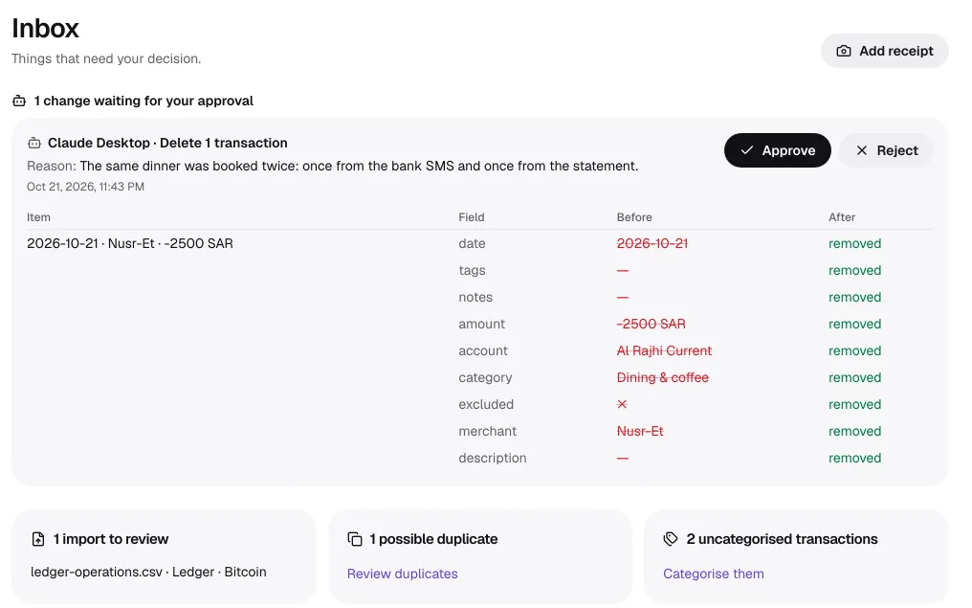
Task: Click 'Things that need your decision' subtitle
Action: pos(106,59)
